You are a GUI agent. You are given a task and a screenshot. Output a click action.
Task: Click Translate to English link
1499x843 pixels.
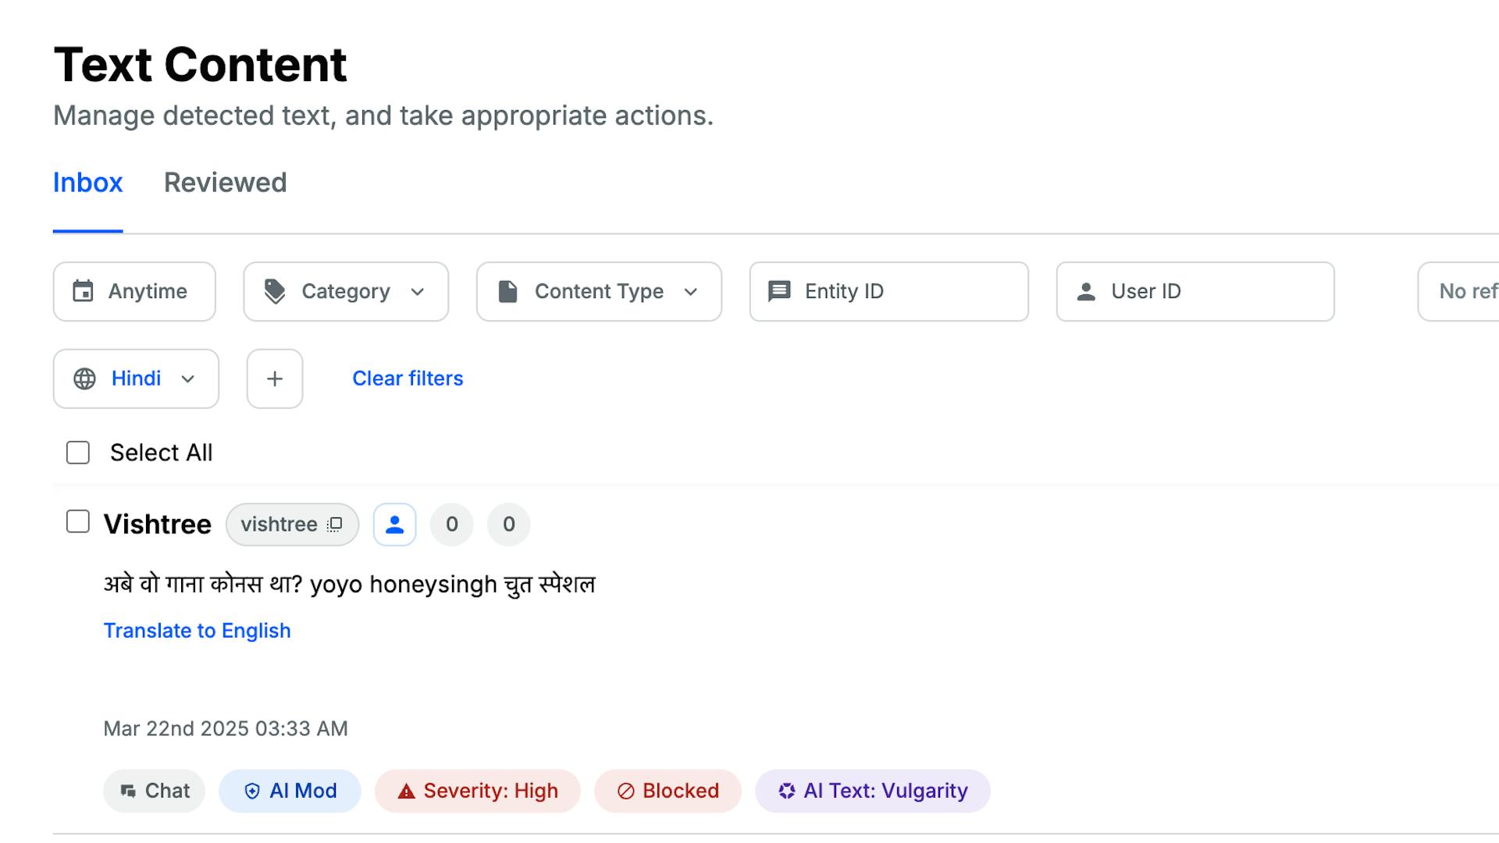tap(197, 631)
